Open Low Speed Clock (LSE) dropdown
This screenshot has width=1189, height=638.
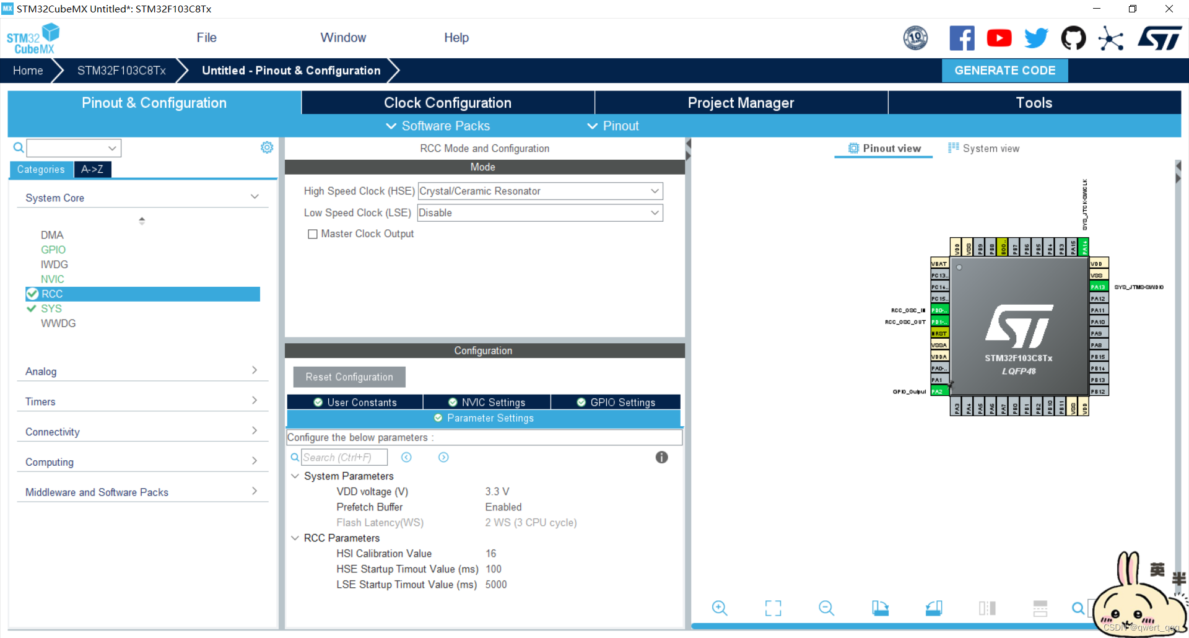tap(540, 212)
